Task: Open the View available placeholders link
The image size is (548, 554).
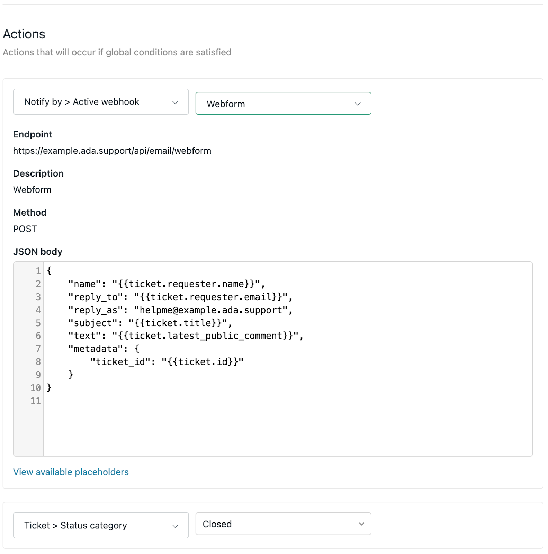Action: click(71, 472)
